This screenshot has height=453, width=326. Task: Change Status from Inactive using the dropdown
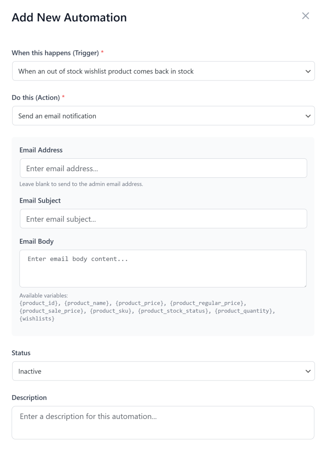(163, 371)
